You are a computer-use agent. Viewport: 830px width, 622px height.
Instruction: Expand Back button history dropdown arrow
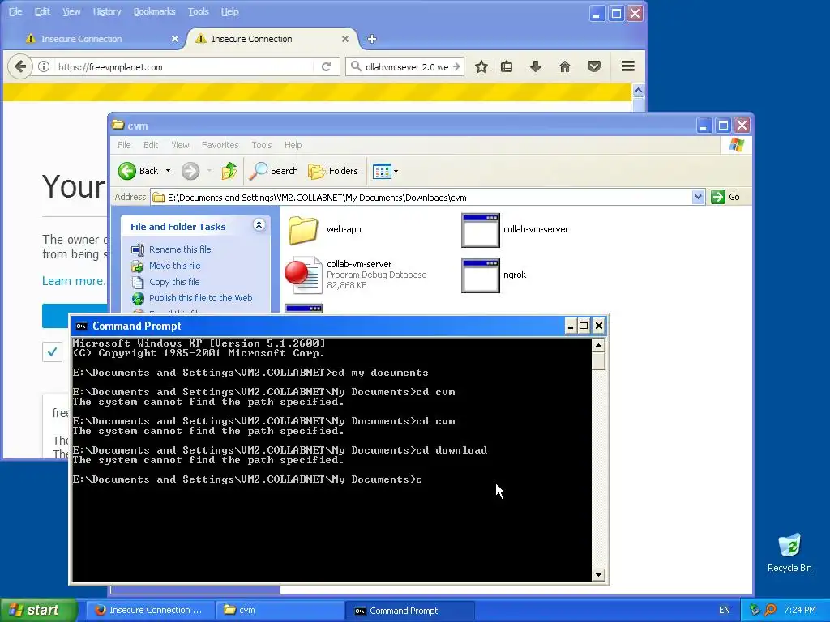tap(168, 171)
